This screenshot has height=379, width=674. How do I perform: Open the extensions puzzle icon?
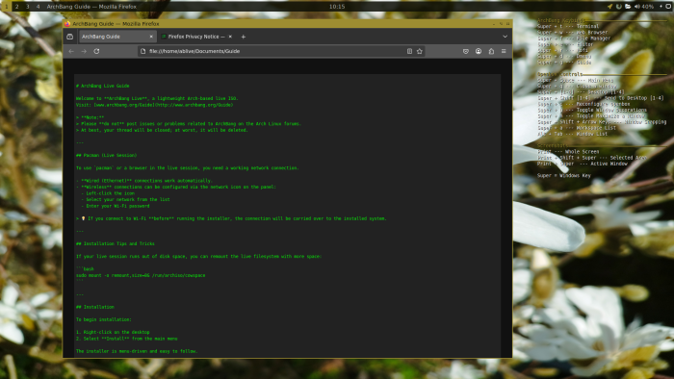coord(491,51)
